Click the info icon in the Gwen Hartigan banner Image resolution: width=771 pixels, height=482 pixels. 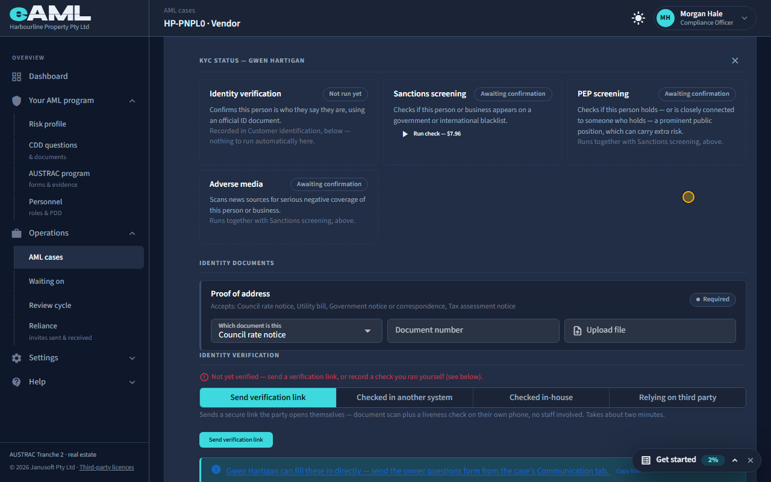[x=216, y=470]
